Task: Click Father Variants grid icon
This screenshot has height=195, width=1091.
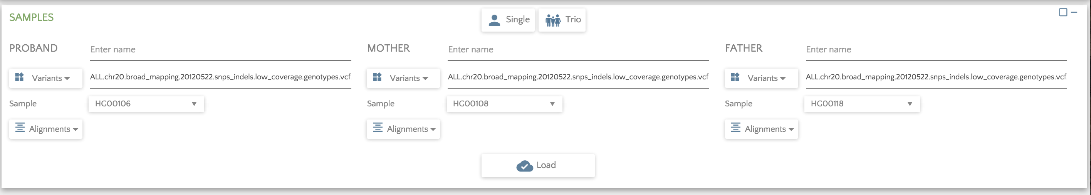Action: coord(735,77)
